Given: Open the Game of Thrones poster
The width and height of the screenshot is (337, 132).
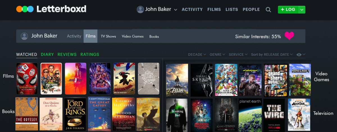Looking at the screenshot, I should click(x=226, y=115).
